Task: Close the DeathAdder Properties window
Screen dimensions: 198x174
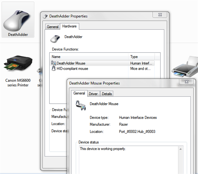Action: point(160,15)
